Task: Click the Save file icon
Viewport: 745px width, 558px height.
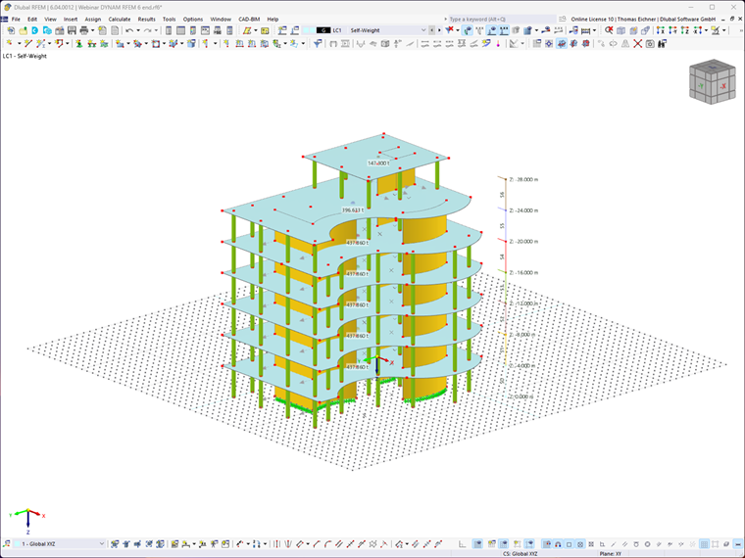Action: tap(72, 30)
